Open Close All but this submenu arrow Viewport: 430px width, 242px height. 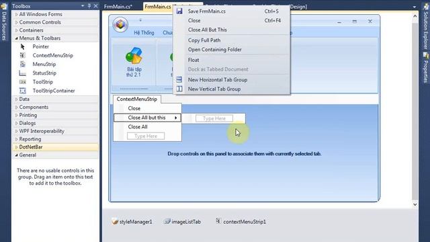click(x=176, y=118)
